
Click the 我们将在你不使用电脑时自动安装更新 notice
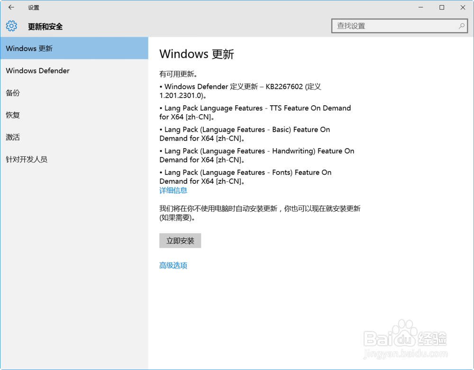[260, 213]
